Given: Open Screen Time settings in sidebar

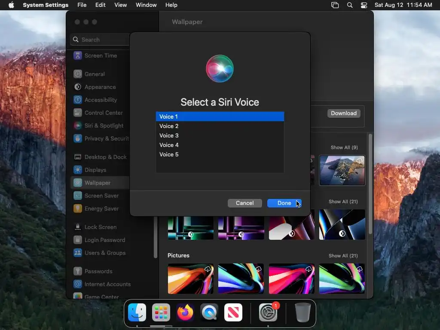Looking at the screenshot, I should (95, 55).
